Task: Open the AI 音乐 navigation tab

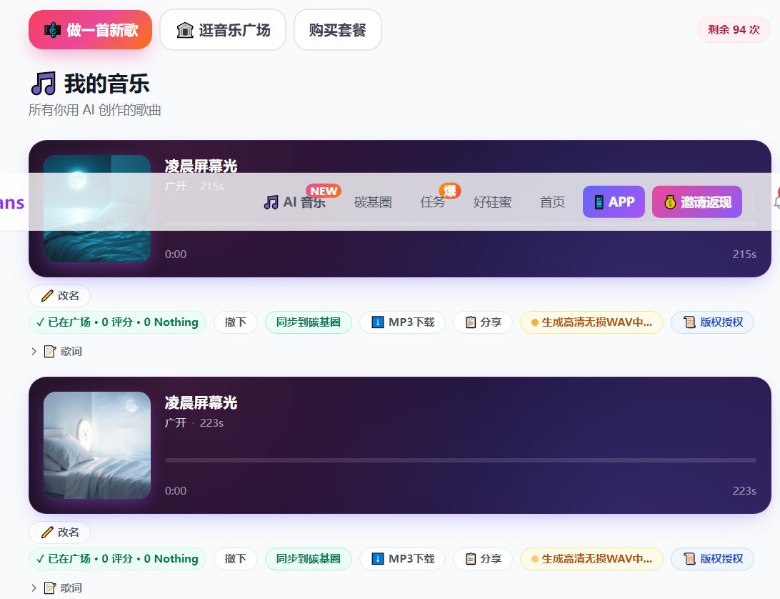Action: click(x=295, y=202)
